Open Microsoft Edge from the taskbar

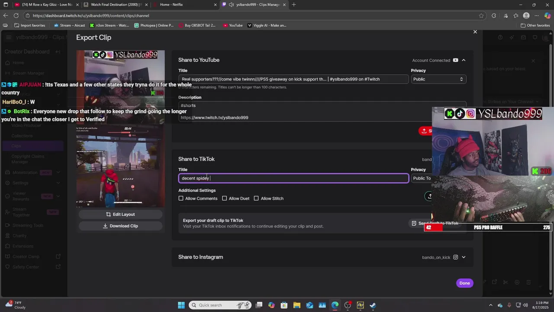pos(335,305)
